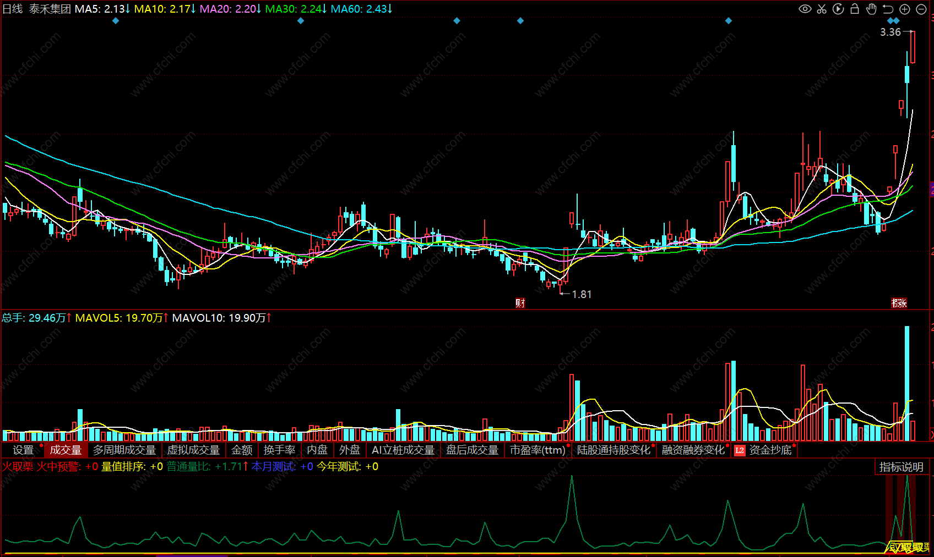Start the chart replay playback icon

(838, 9)
